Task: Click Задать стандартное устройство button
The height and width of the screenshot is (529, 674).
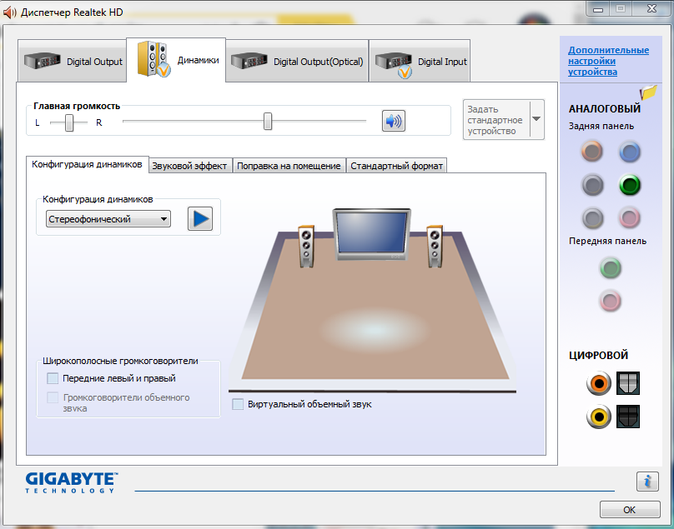Action: tap(496, 120)
